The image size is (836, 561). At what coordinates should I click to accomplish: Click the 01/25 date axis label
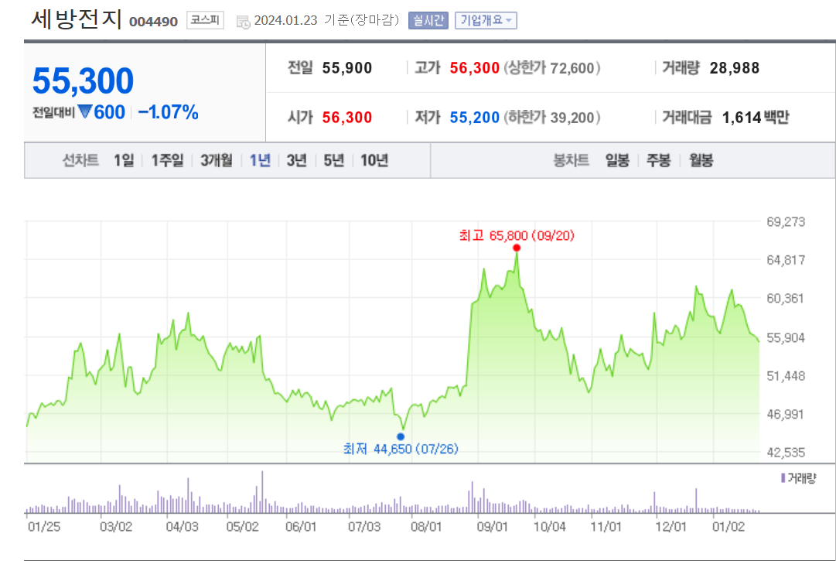[x=44, y=527]
